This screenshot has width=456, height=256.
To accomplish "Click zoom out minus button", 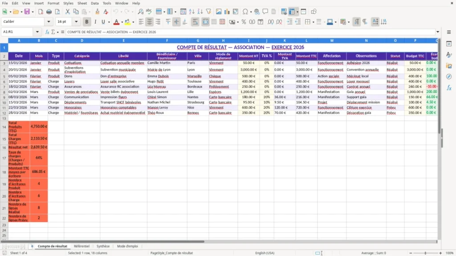I will click(411, 253).
